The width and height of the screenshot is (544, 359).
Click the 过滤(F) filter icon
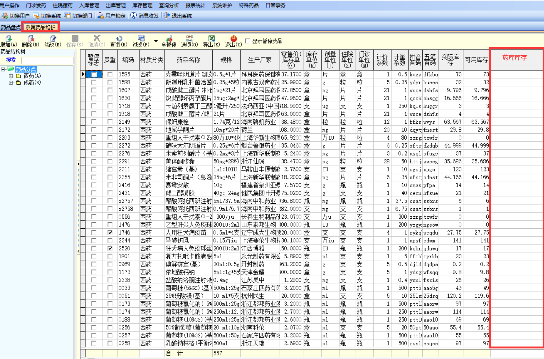point(141,39)
